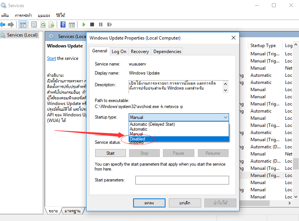The width and height of the screenshot is (299, 221).
Task: Switch to the มาตรฐาน (Standard) bottom tab
Action: point(73,211)
